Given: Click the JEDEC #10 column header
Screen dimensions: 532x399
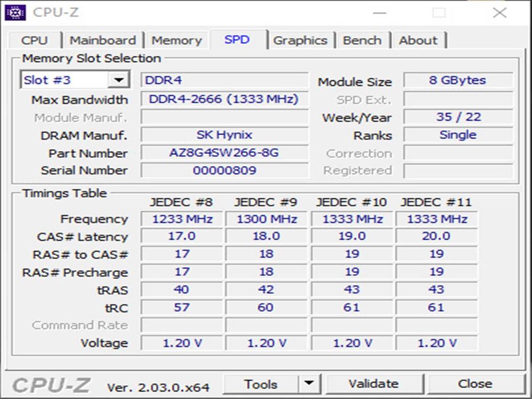Looking at the screenshot, I should click(x=351, y=202).
